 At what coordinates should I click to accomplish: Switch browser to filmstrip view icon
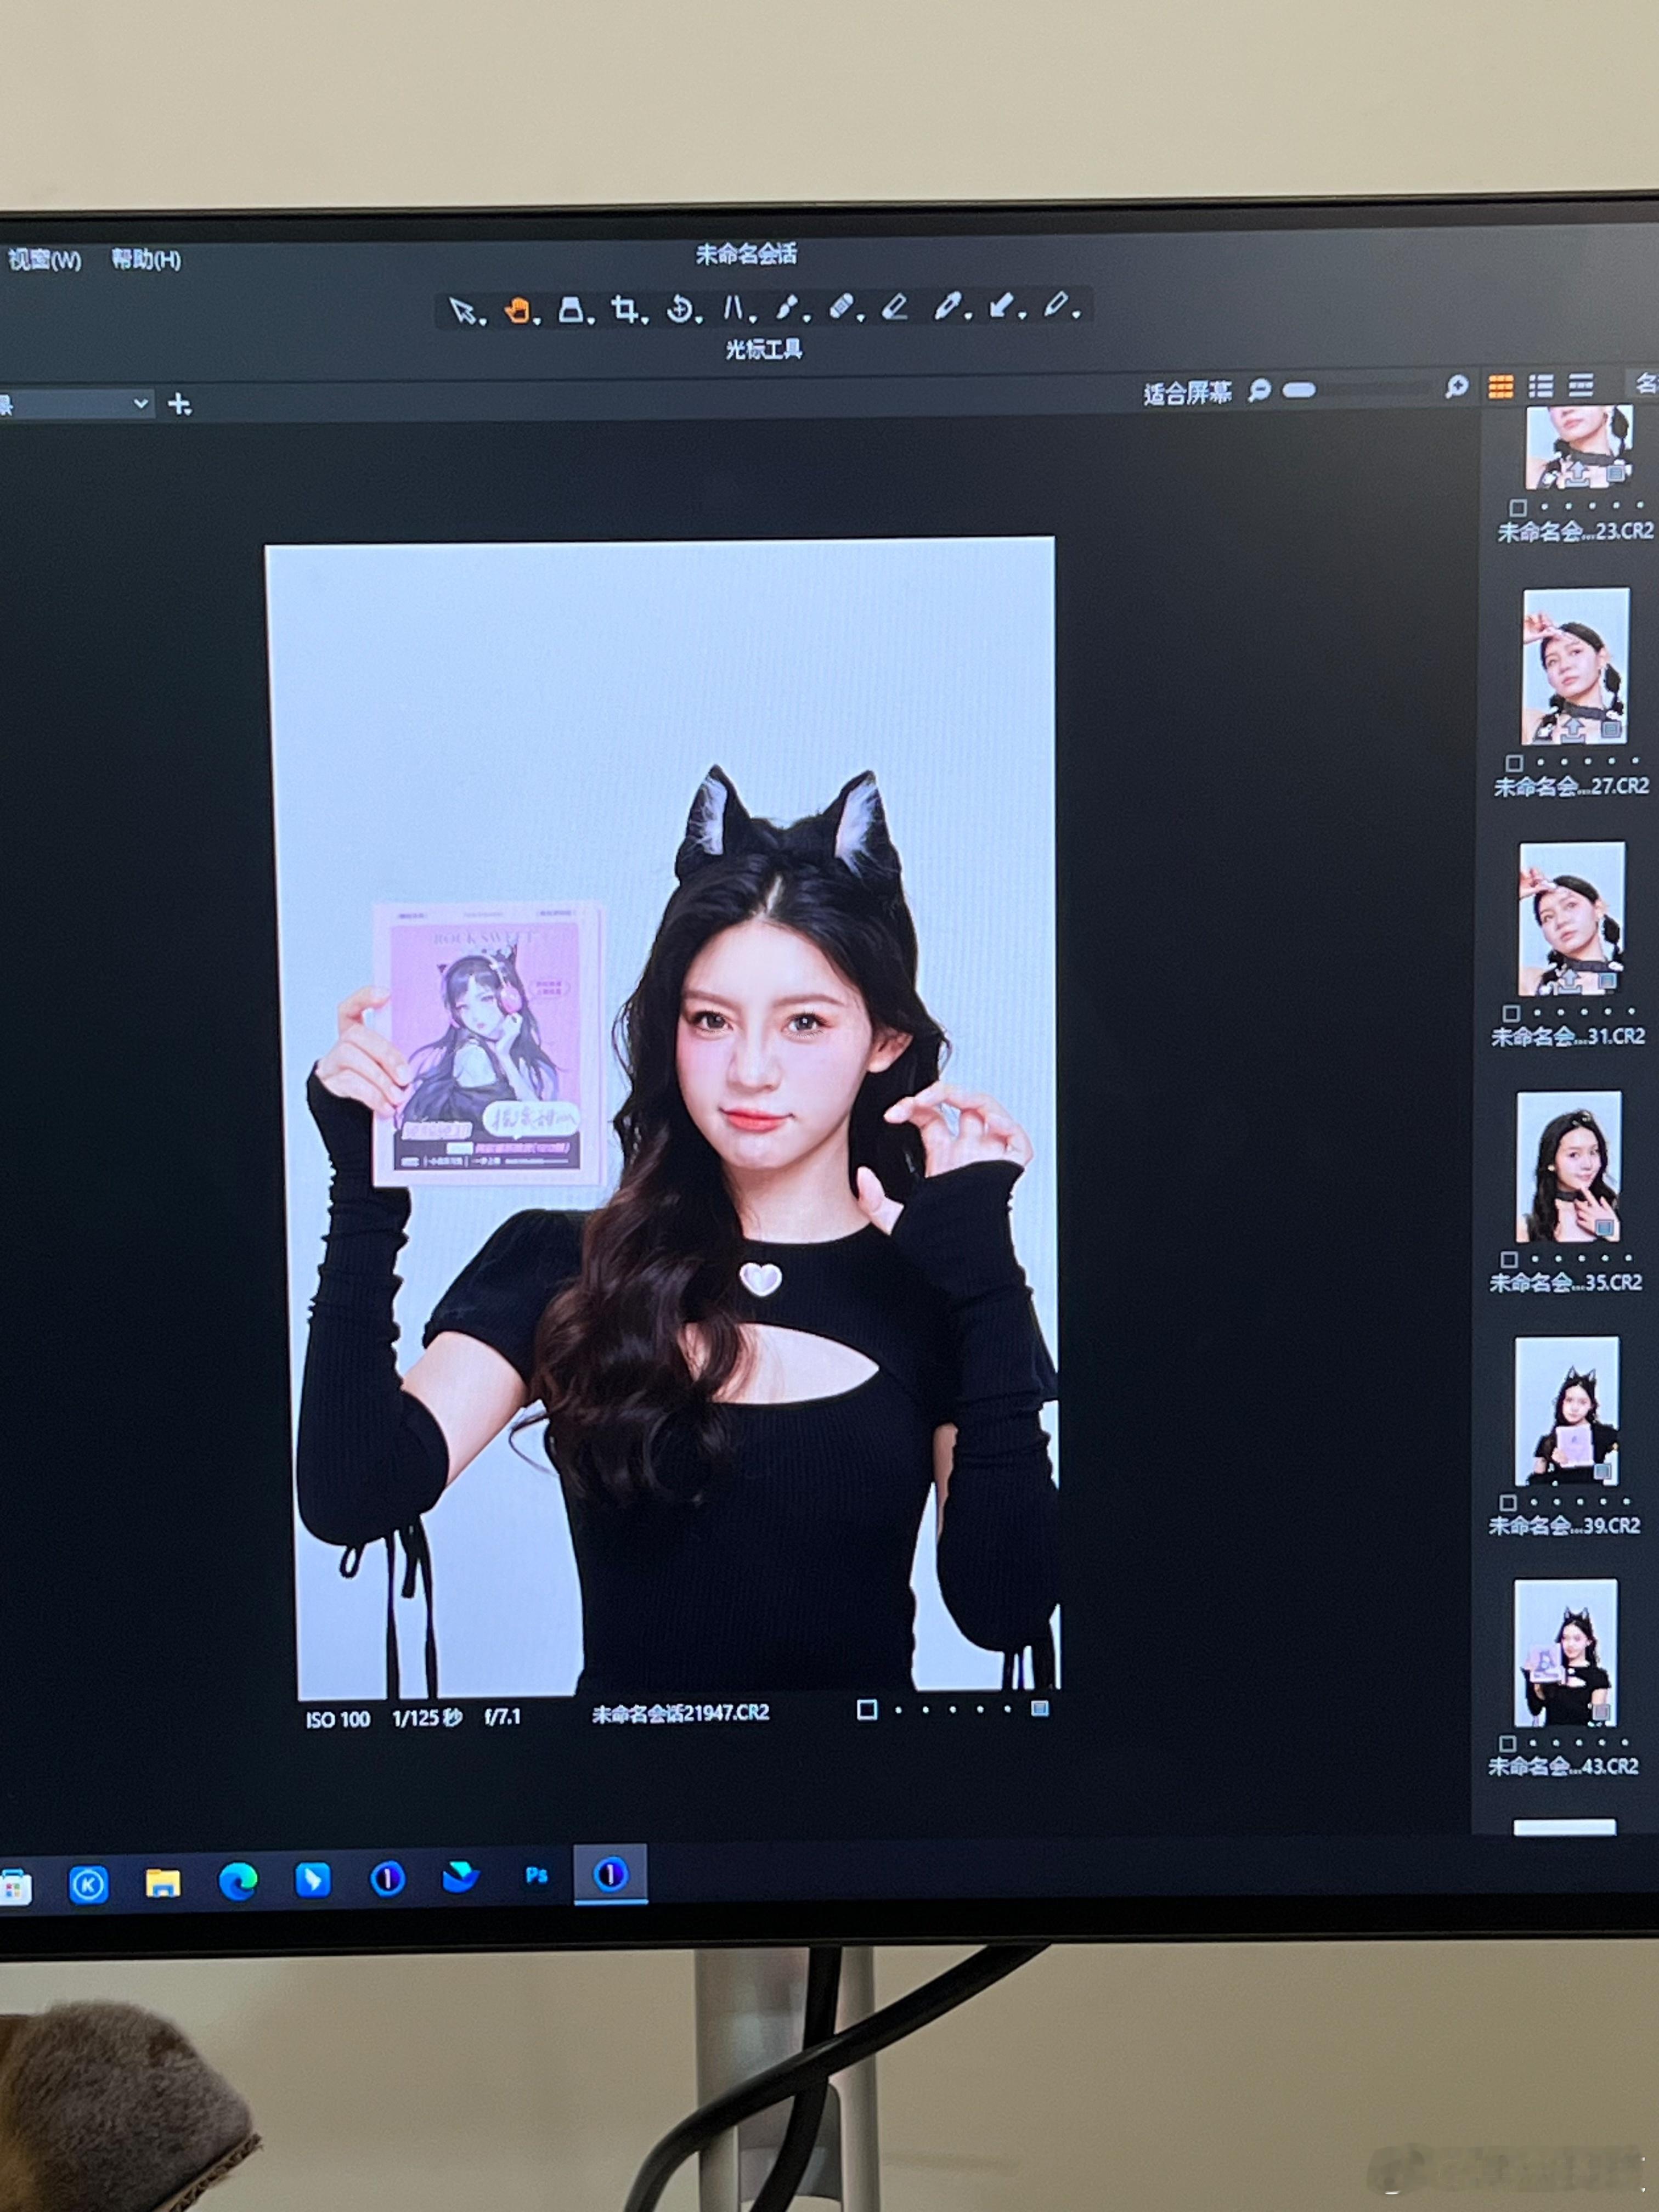1580,384
